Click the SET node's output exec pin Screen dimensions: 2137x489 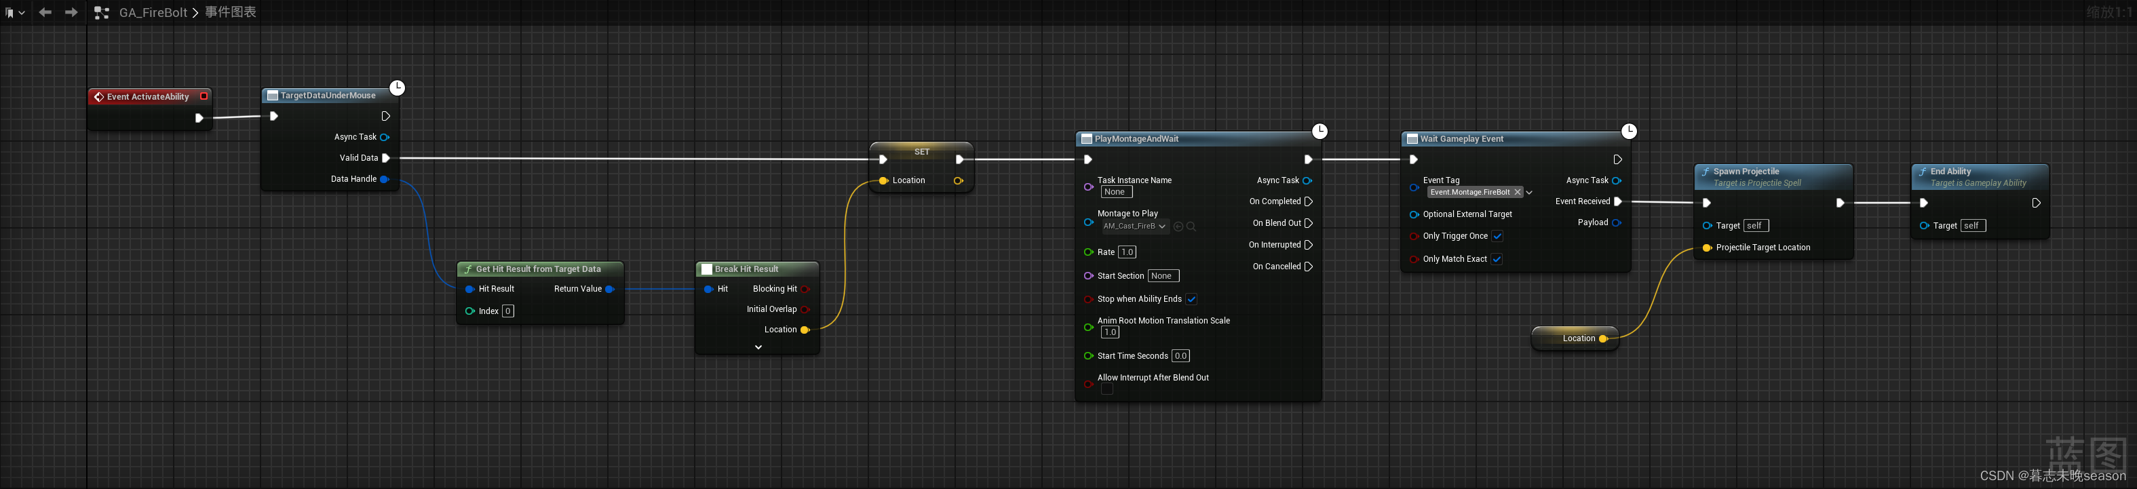pos(960,160)
